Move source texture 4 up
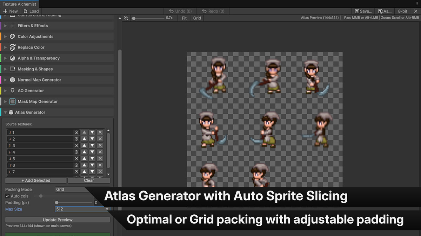The width and height of the screenshot is (421, 236). [84, 152]
